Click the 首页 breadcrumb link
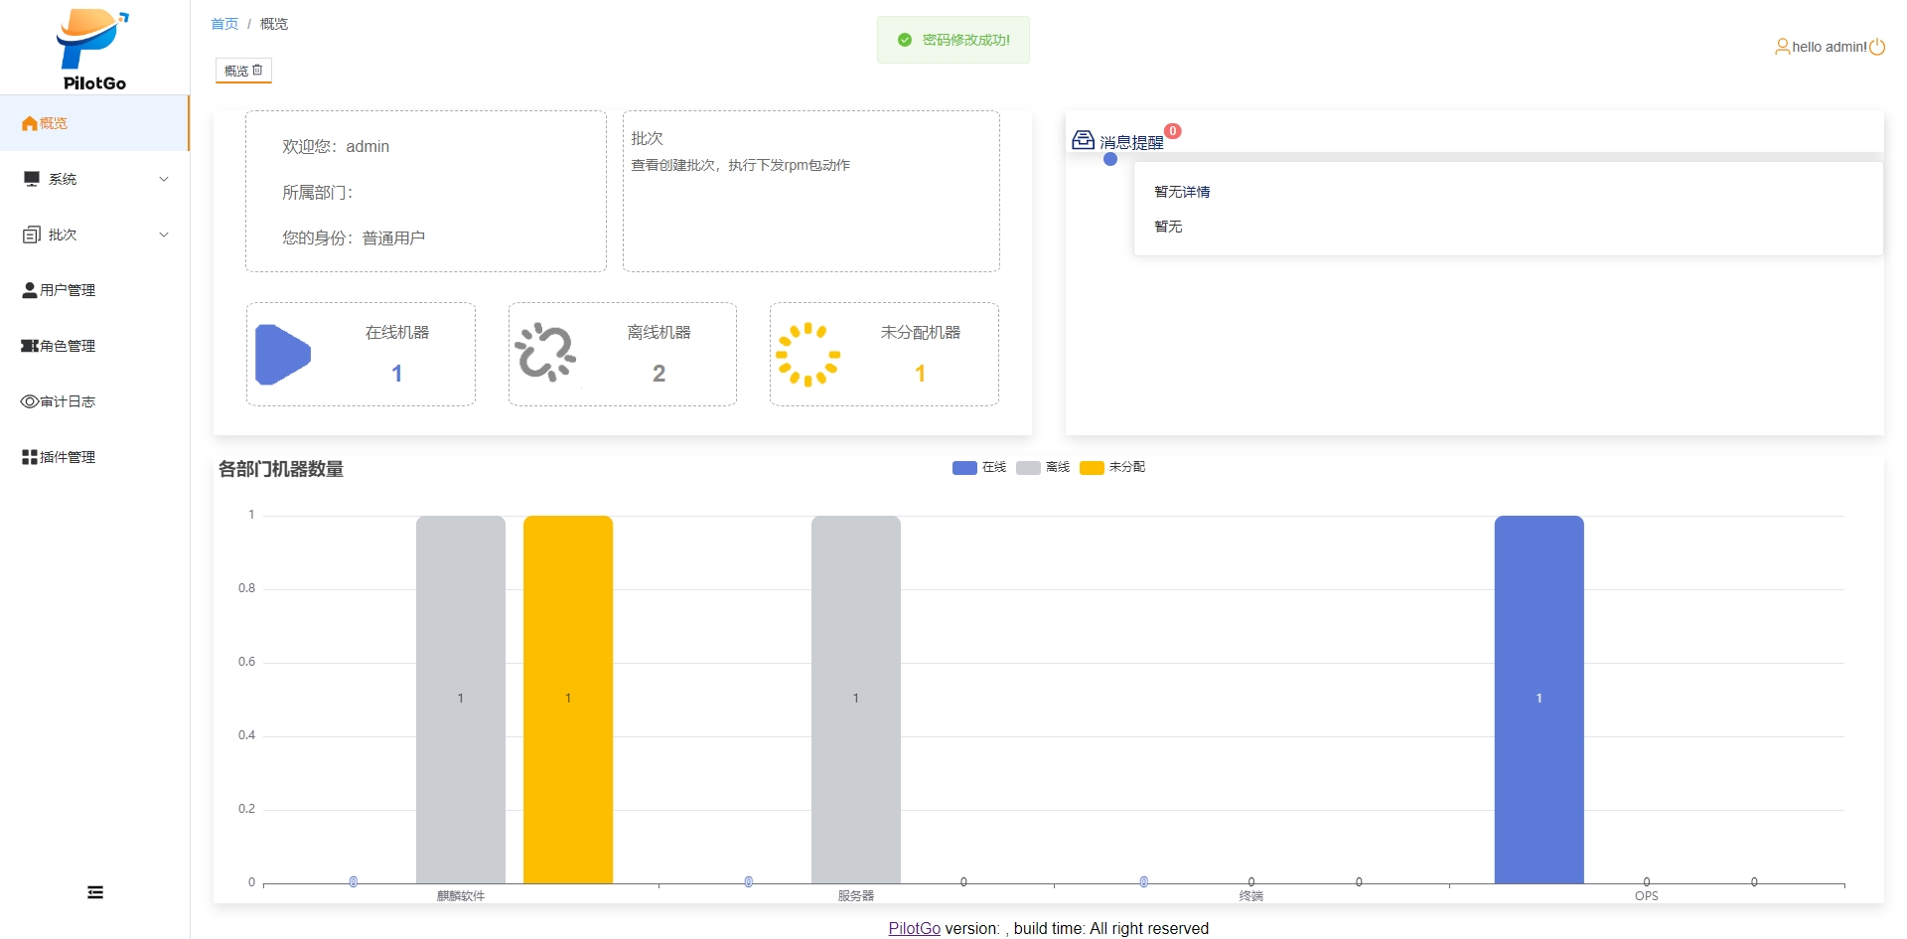This screenshot has width=1907, height=939. [224, 24]
